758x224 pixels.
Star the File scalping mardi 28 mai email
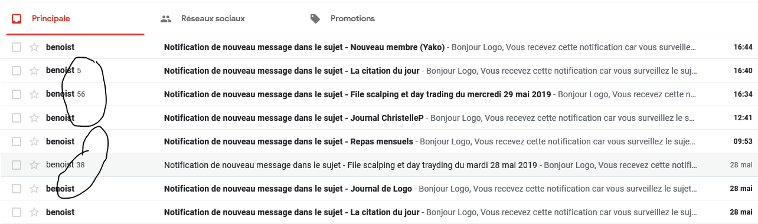(x=34, y=165)
